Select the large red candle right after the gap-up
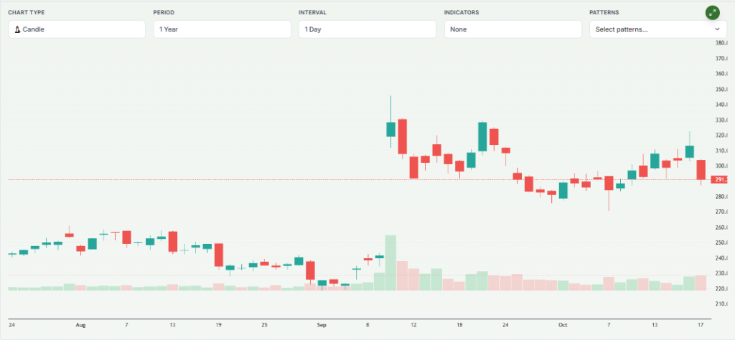This screenshot has width=735, height=340. (403, 138)
